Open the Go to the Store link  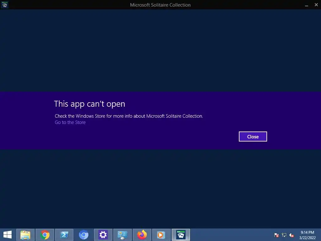[70, 122]
